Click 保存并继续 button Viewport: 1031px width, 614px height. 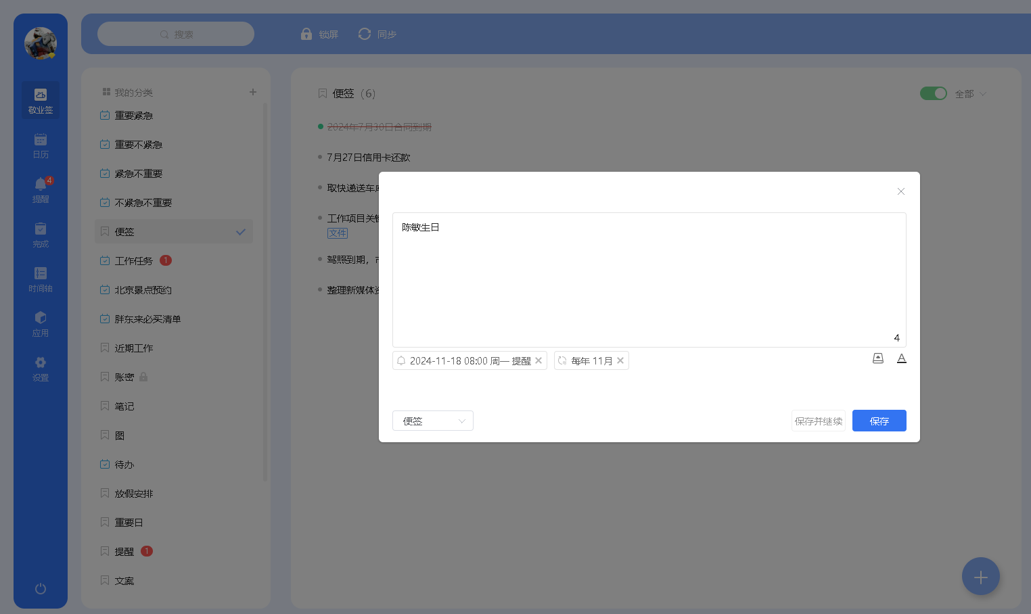(819, 421)
